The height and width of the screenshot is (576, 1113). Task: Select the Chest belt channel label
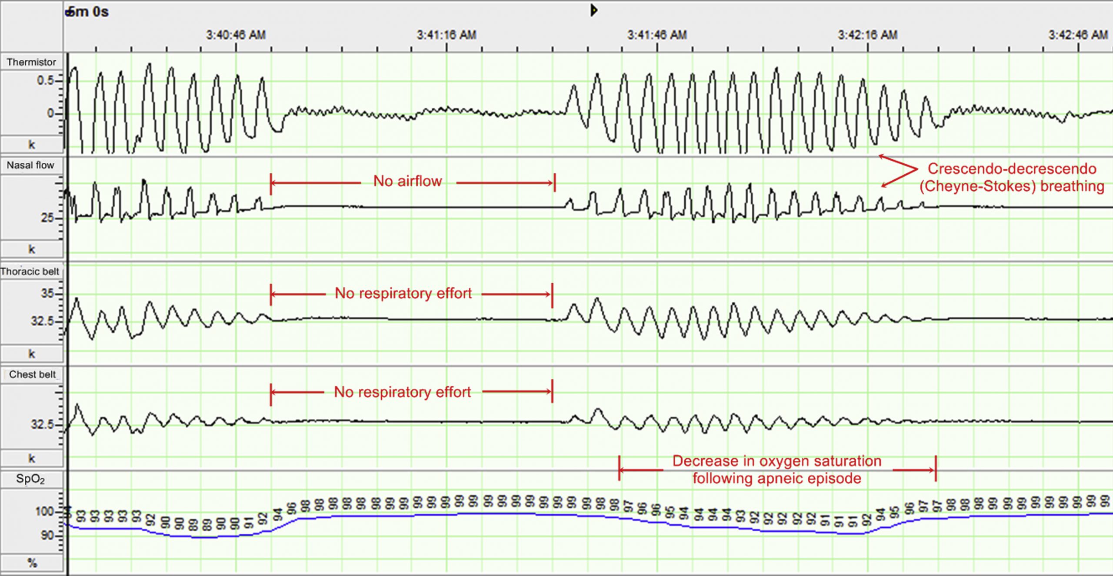32,374
